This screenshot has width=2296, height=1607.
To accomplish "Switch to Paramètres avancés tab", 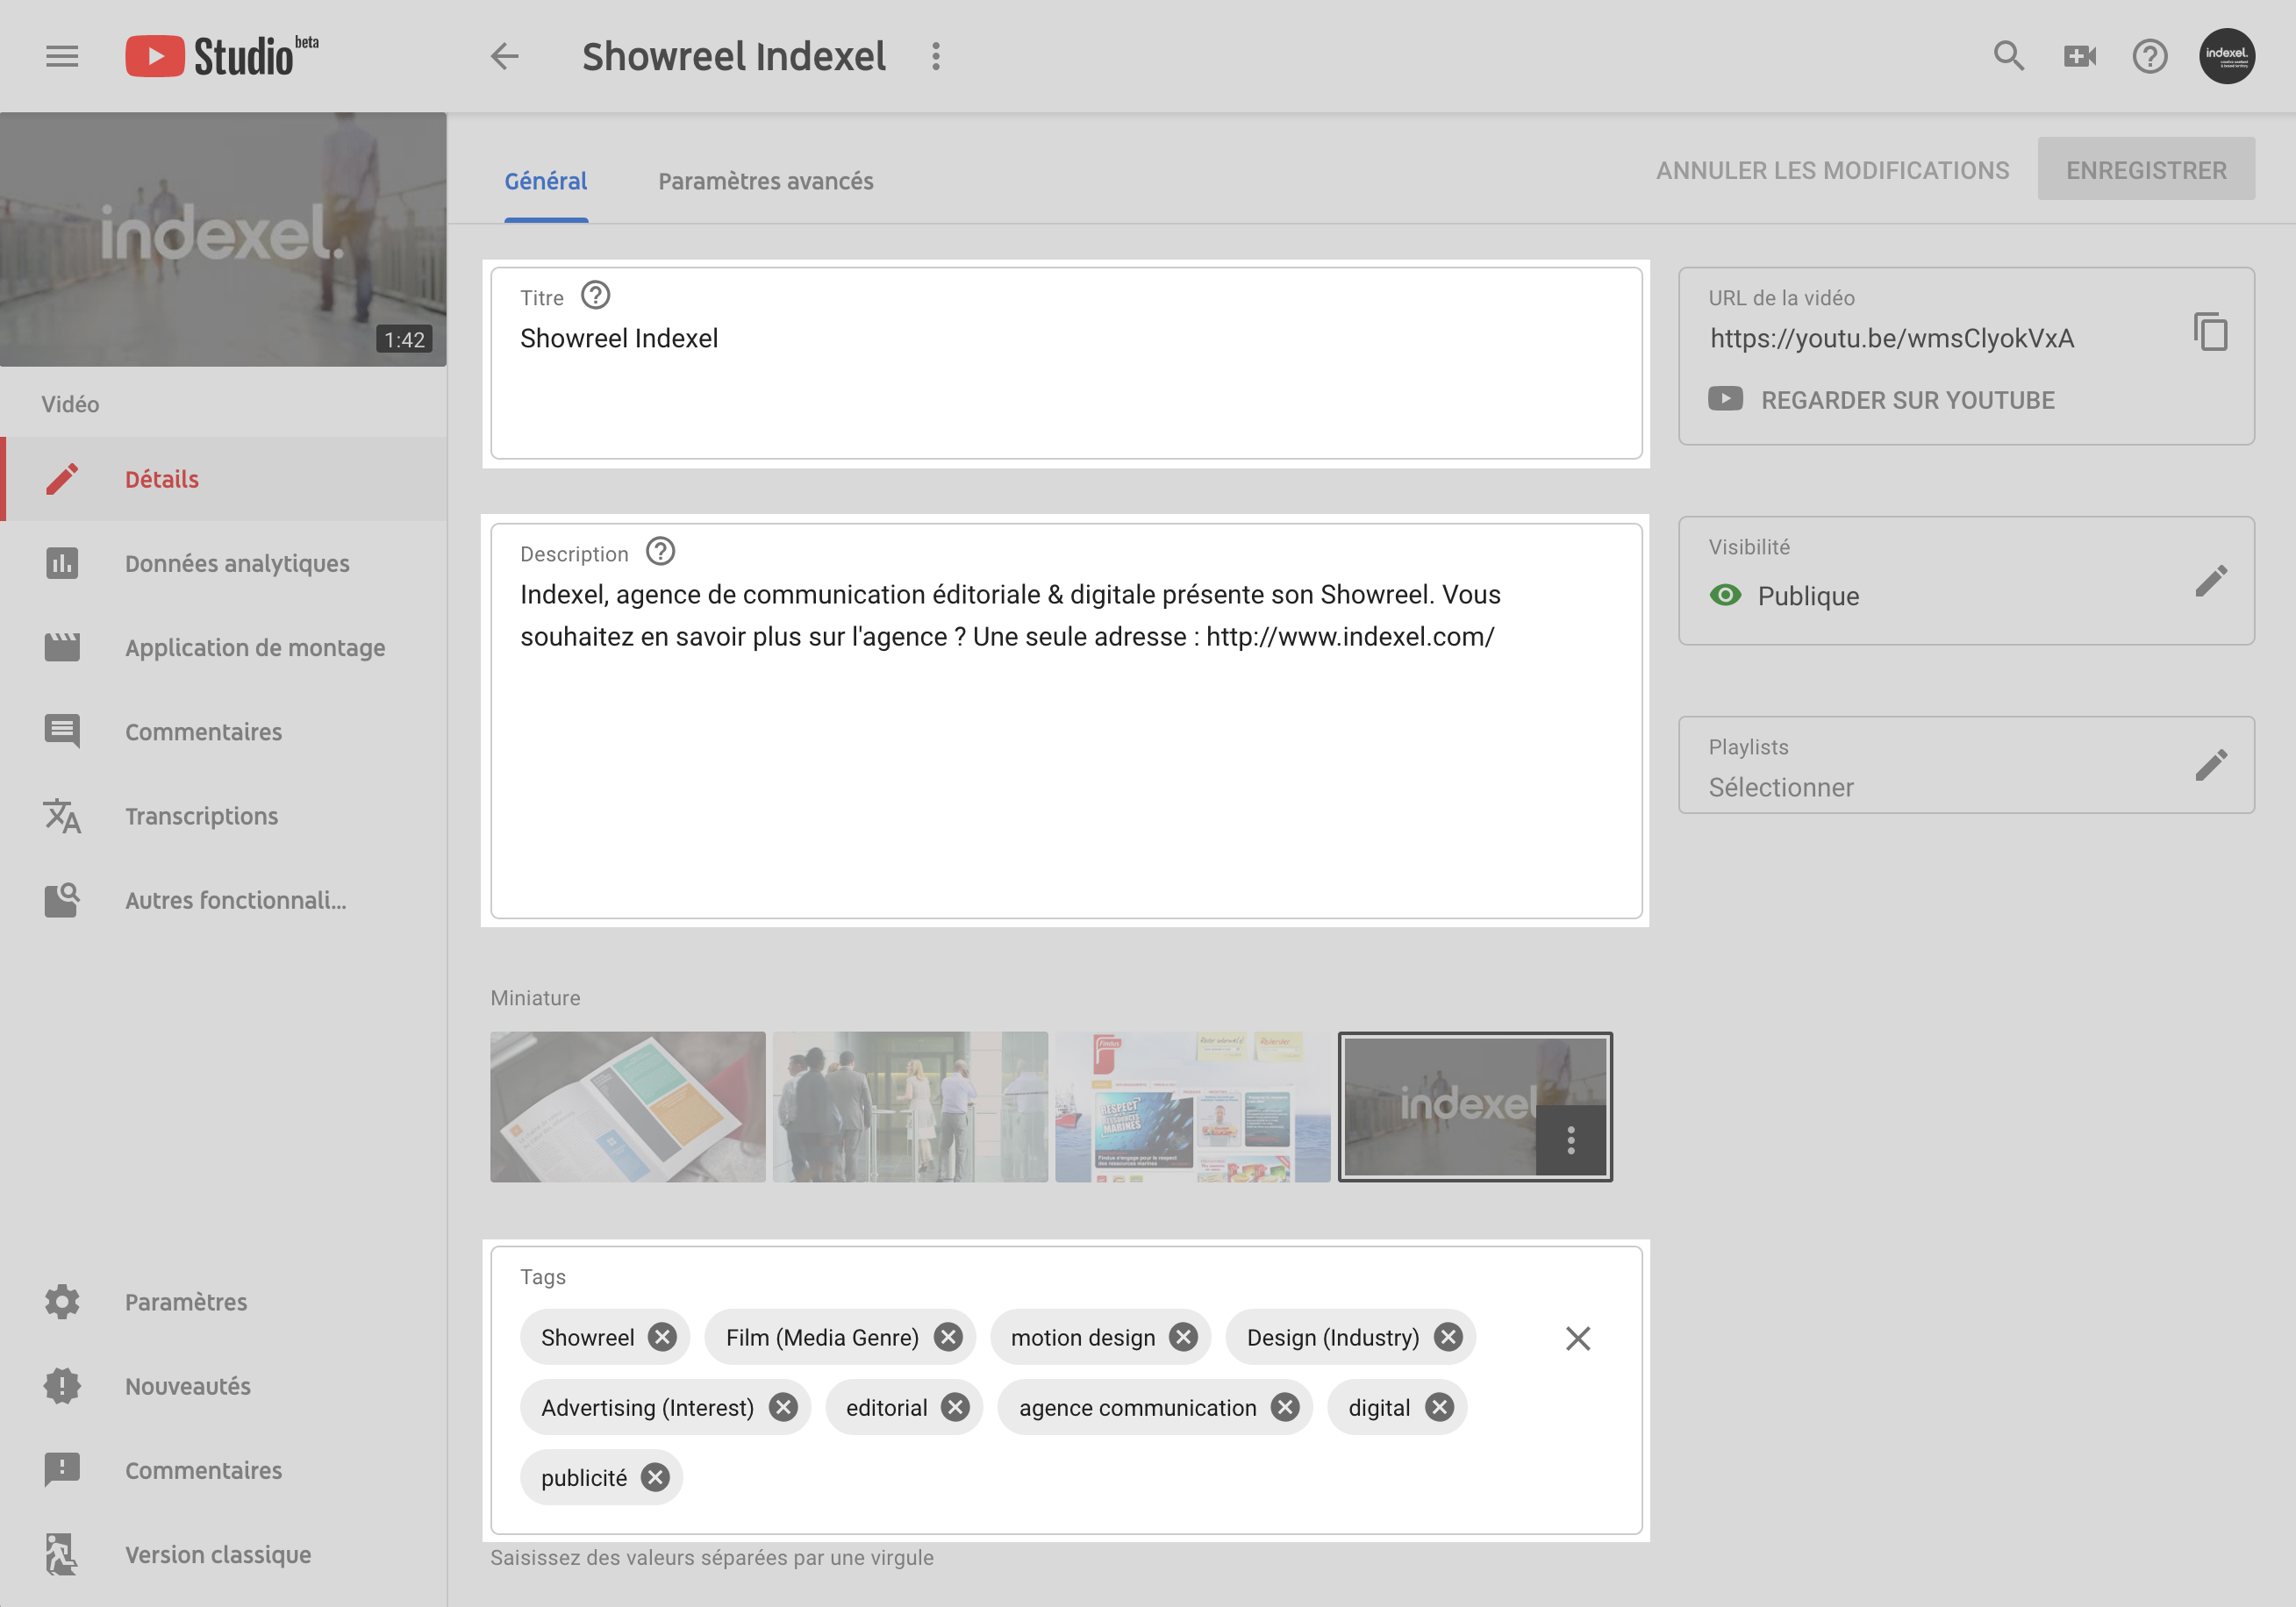I will coord(766,181).
